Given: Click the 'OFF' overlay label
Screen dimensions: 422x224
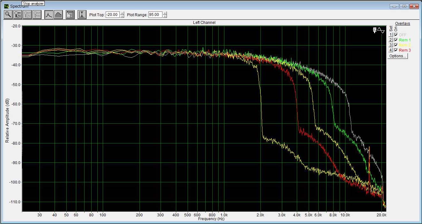Looking at the screenshot, I should point(403,35).
